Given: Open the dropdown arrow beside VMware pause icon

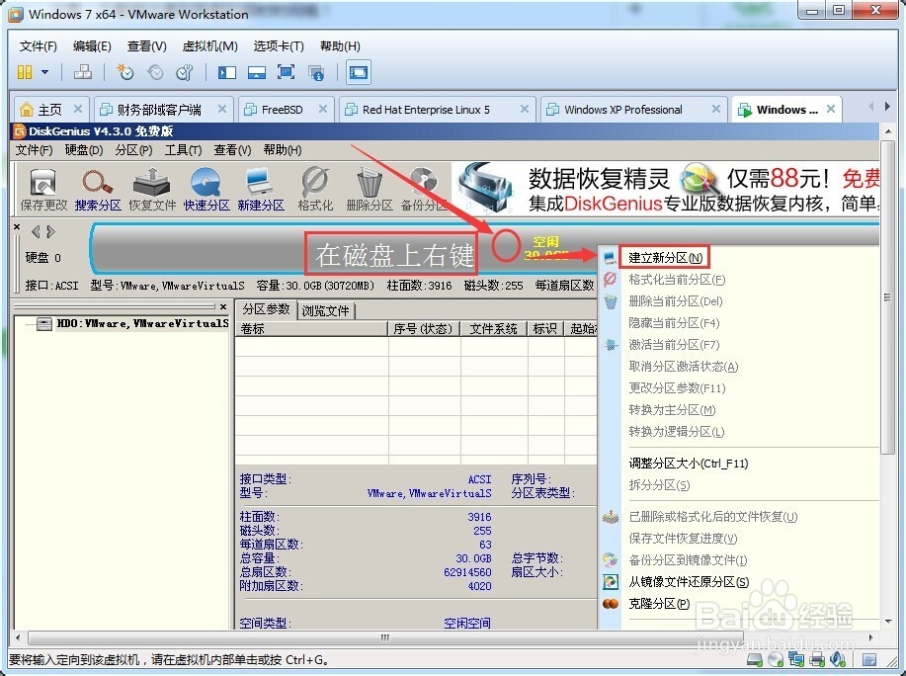Looking at the screenshot, I should (45, 72).
